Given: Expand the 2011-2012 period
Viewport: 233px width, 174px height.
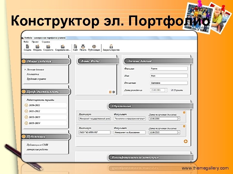Looking at the screenshot, I should [x=26, y=111].
